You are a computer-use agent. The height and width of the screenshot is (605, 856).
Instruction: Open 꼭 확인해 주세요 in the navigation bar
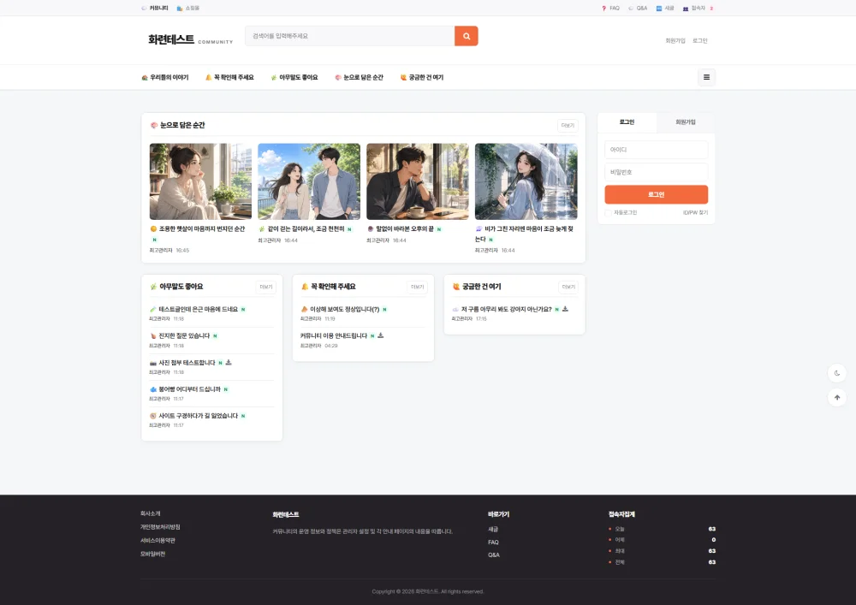[x=229, y=78]
